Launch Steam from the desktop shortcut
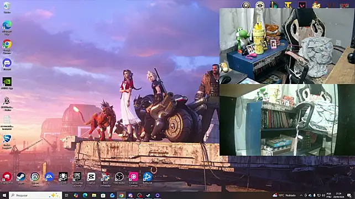The width and height of the screenshot is (355, 199). point(21,178)
